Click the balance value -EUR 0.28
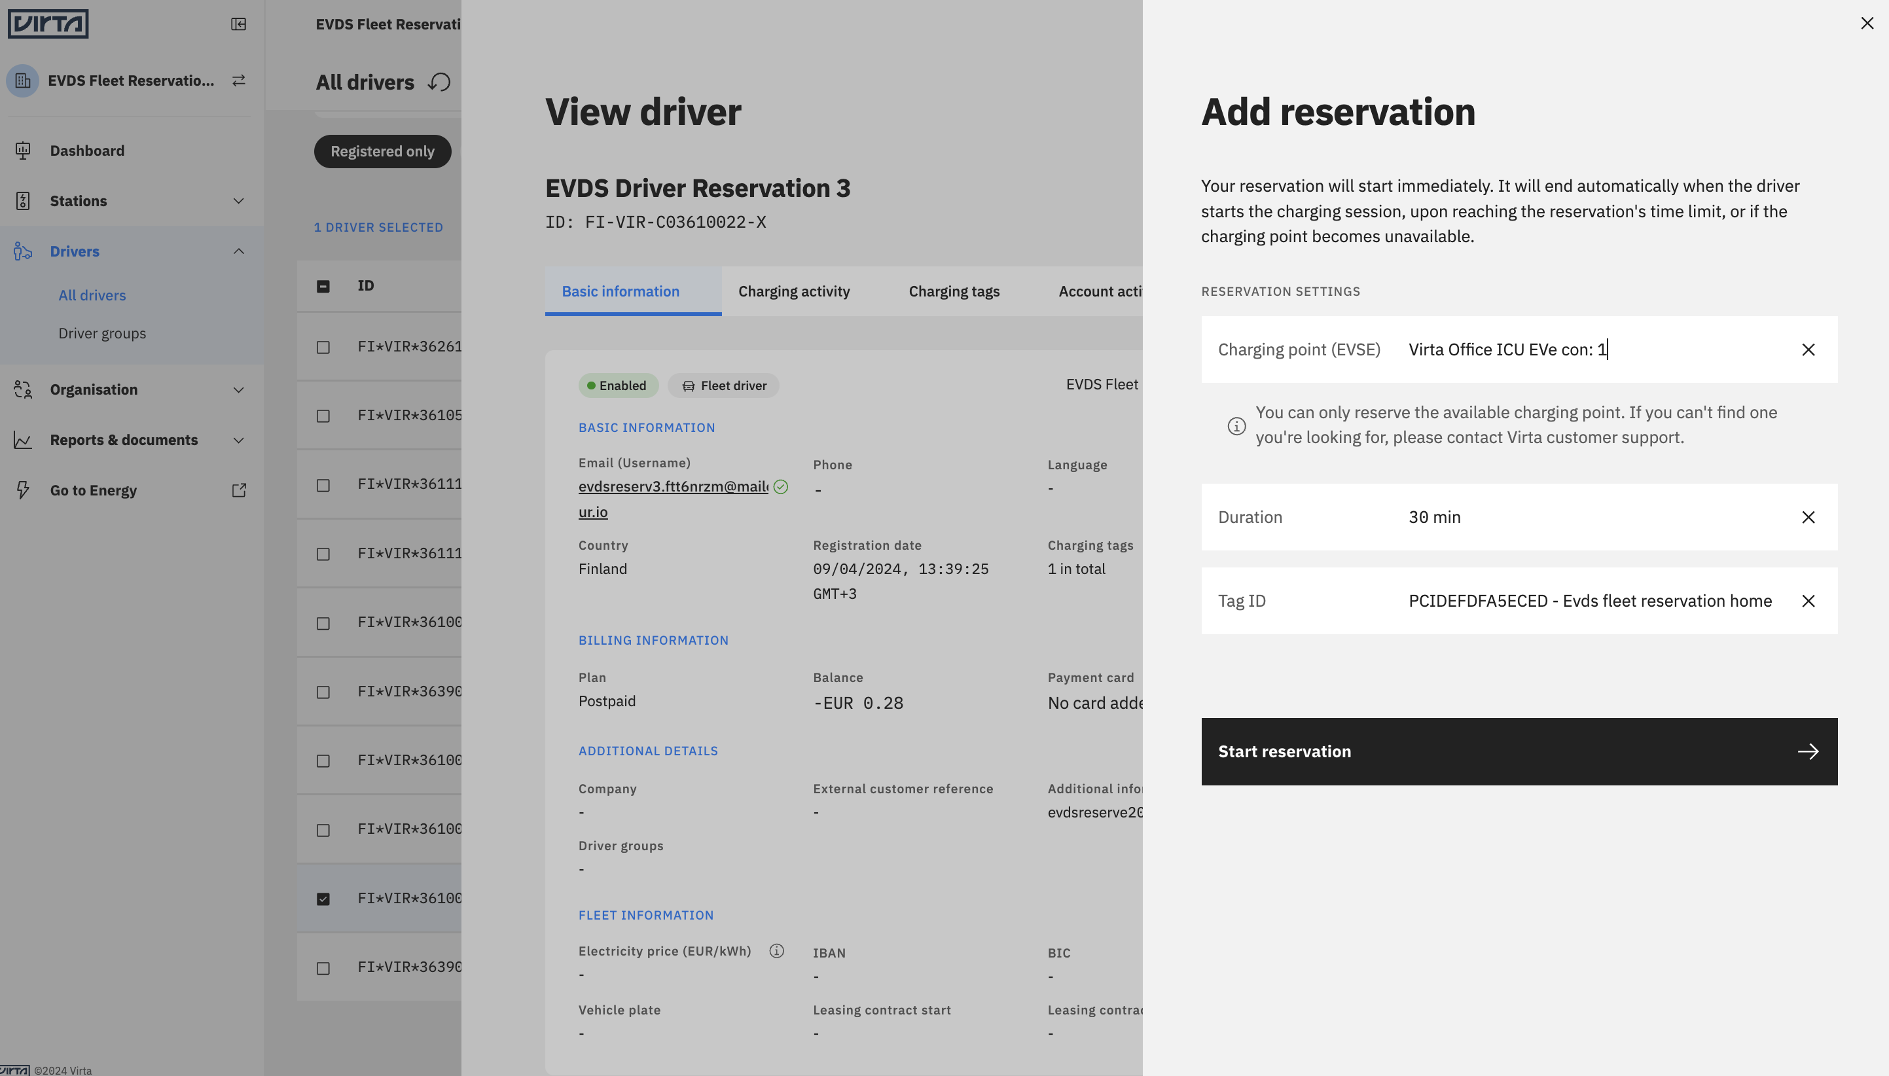Screen dimensions: 1889x1076 (x=858, y=703)
